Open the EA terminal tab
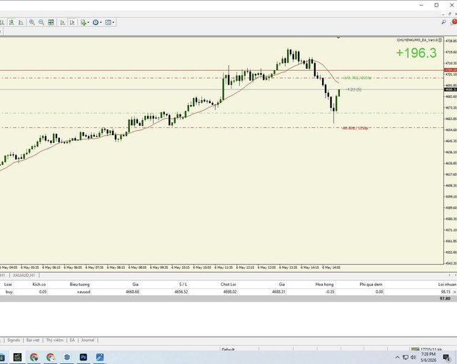This screenshot has height=364, width=457. click(72, 340)
